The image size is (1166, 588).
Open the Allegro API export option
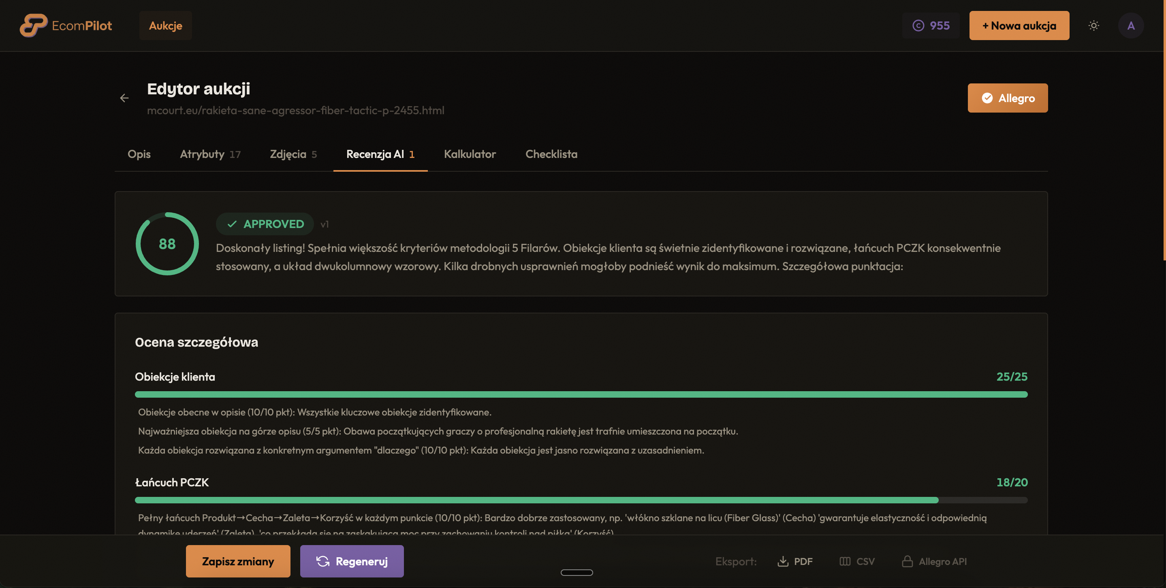pyautogui.click(x=934, y=561)
